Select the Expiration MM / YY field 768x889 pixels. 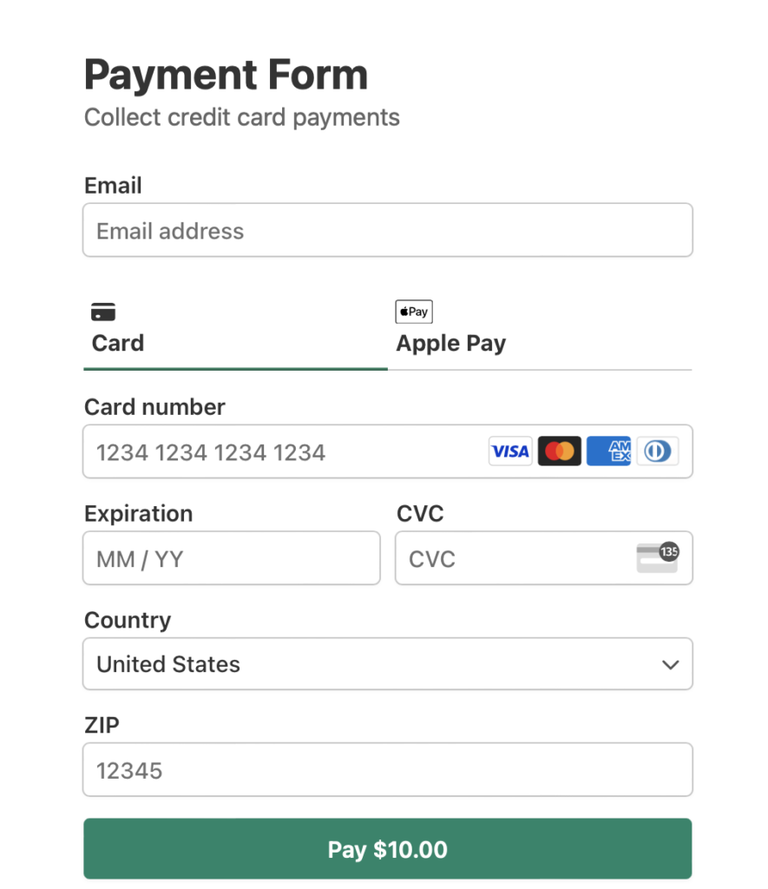[232, 558]
